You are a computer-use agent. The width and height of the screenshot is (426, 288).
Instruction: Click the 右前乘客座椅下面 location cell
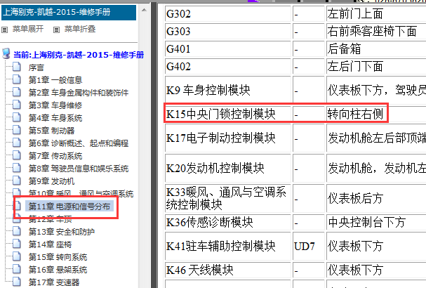pos(376,32)
